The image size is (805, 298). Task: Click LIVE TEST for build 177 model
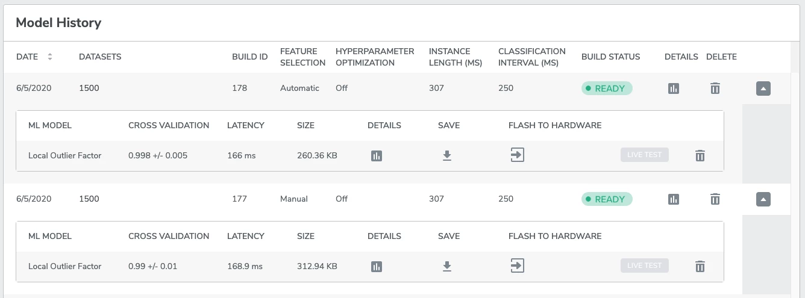pyautogui.click(x=645, y=265)
